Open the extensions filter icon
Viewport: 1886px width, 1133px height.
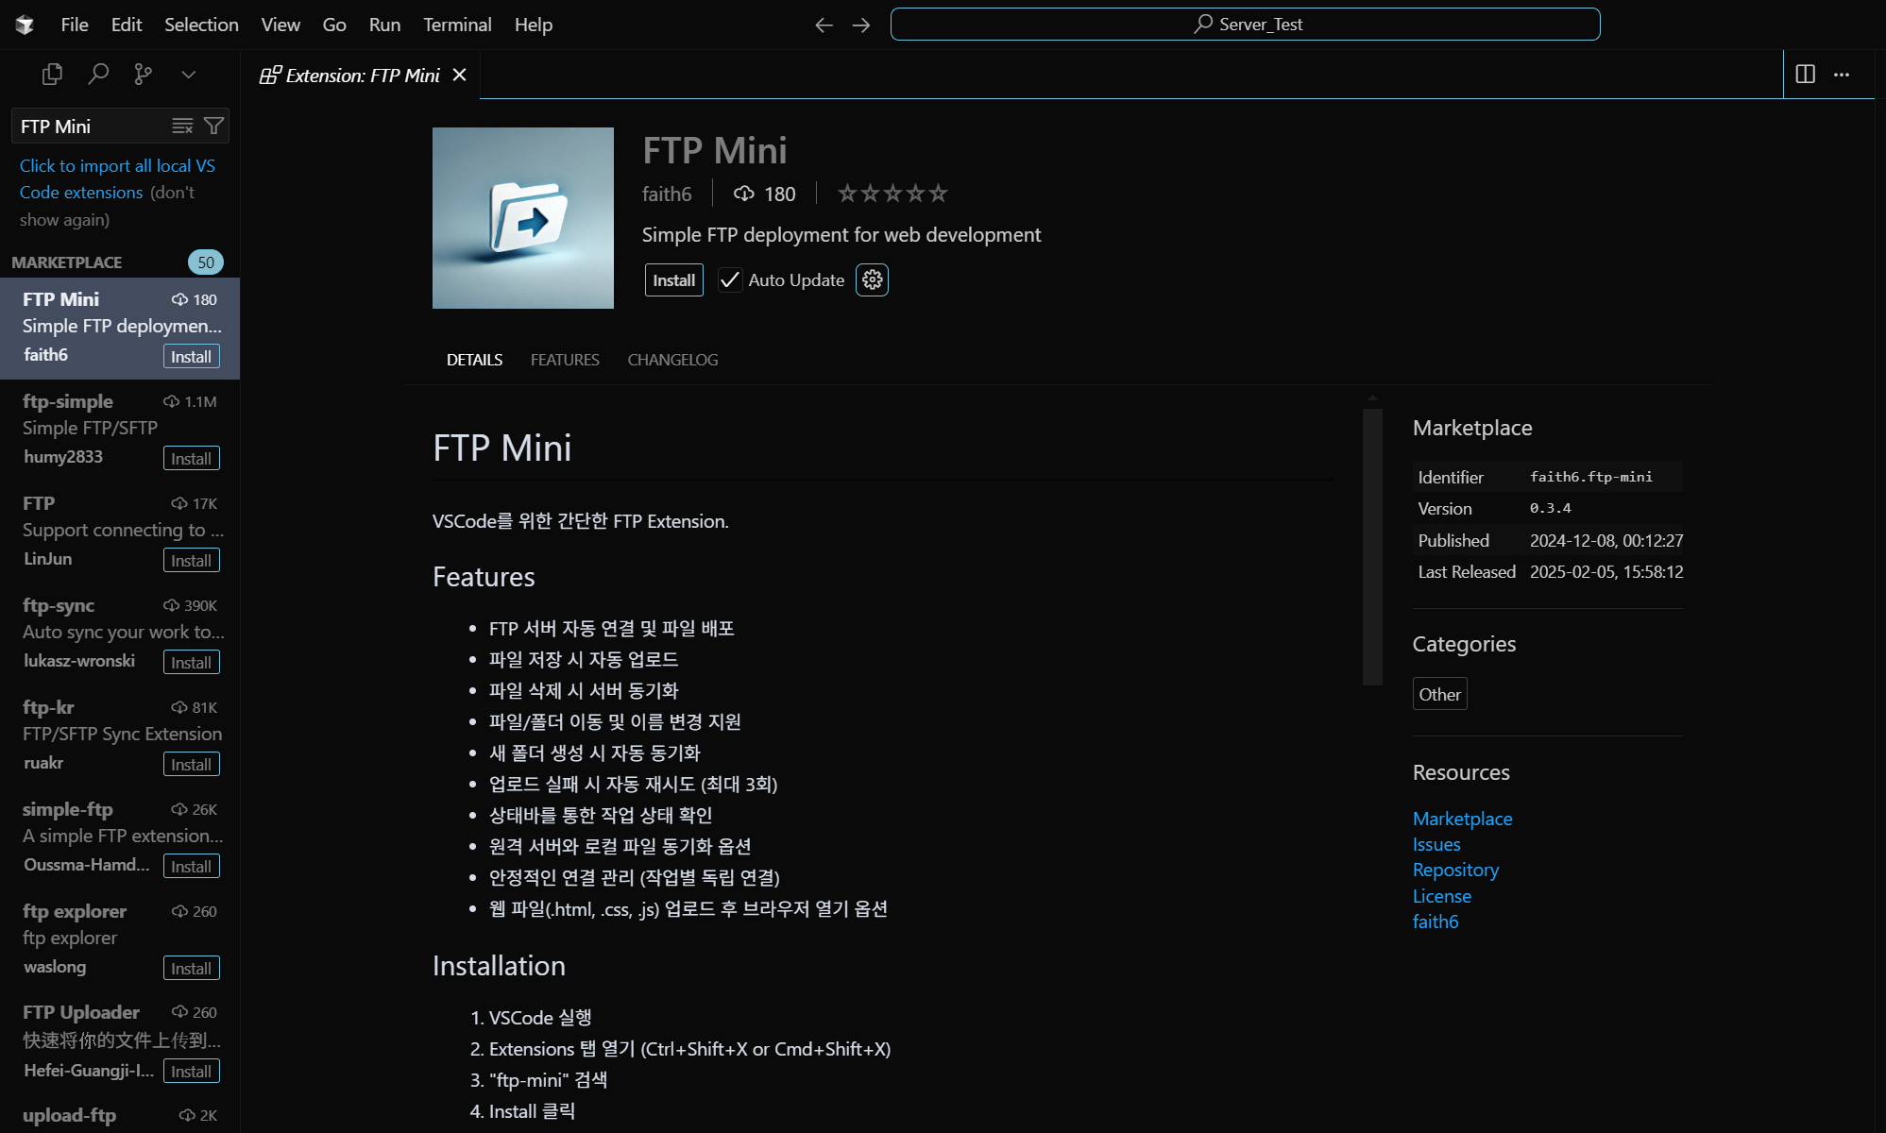point(214,126)
